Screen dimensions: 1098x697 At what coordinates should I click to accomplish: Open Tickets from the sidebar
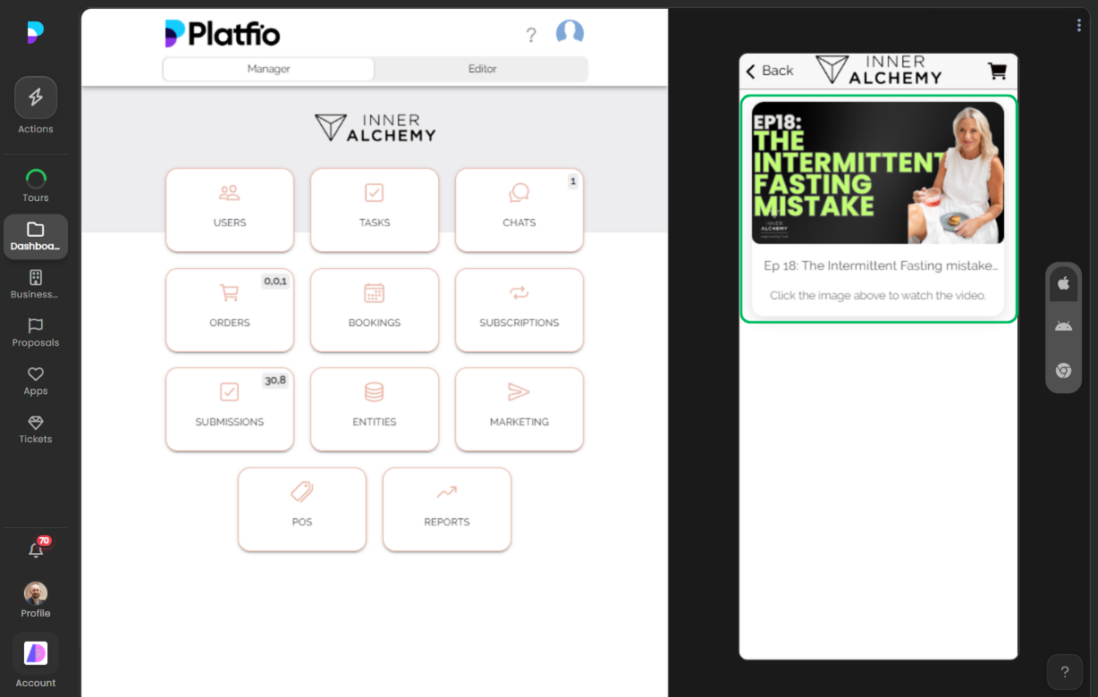(x=35, y=429)
